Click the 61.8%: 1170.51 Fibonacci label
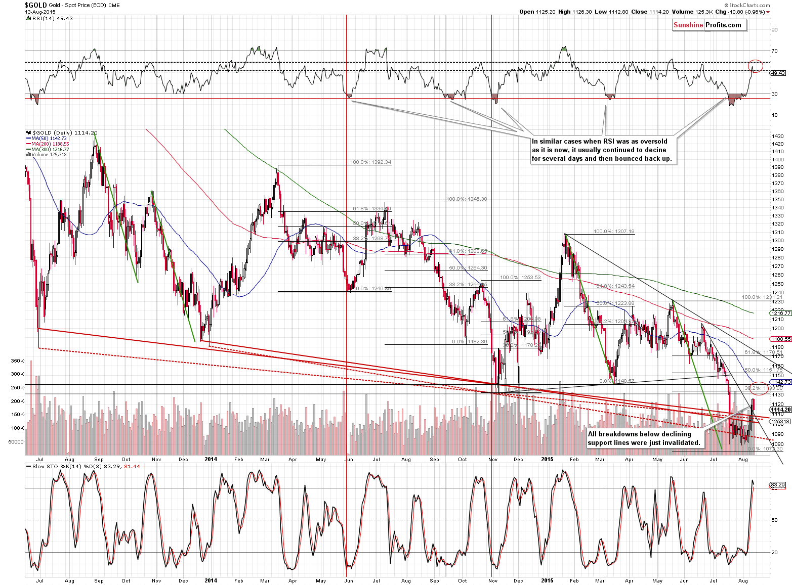 (x=764, y=352)
